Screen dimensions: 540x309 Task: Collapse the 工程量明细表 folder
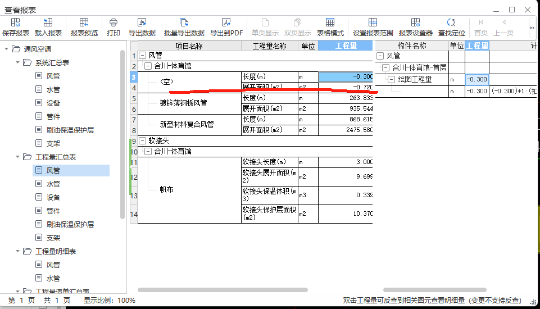click(17, 251)
